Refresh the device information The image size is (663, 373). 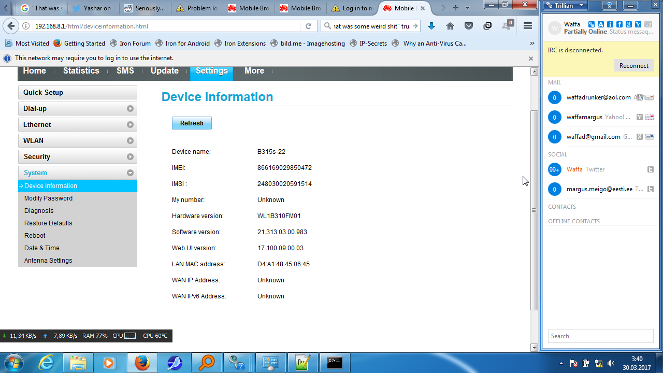[192, 123]
